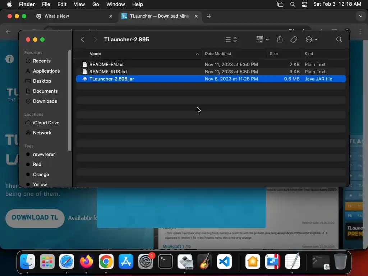Image resolution: width=368 pixels, height=276 pixels.
Task: Select README-EN.txt file
Action: [x=211, y=64]
